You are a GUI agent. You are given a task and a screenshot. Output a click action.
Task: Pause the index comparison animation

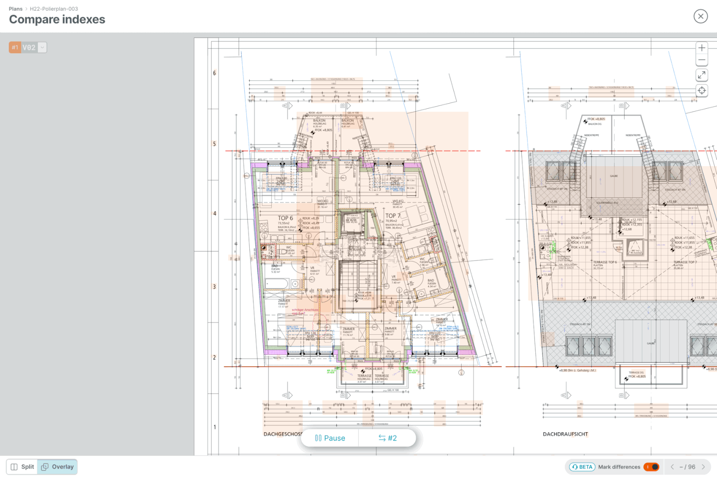[330, 438]
